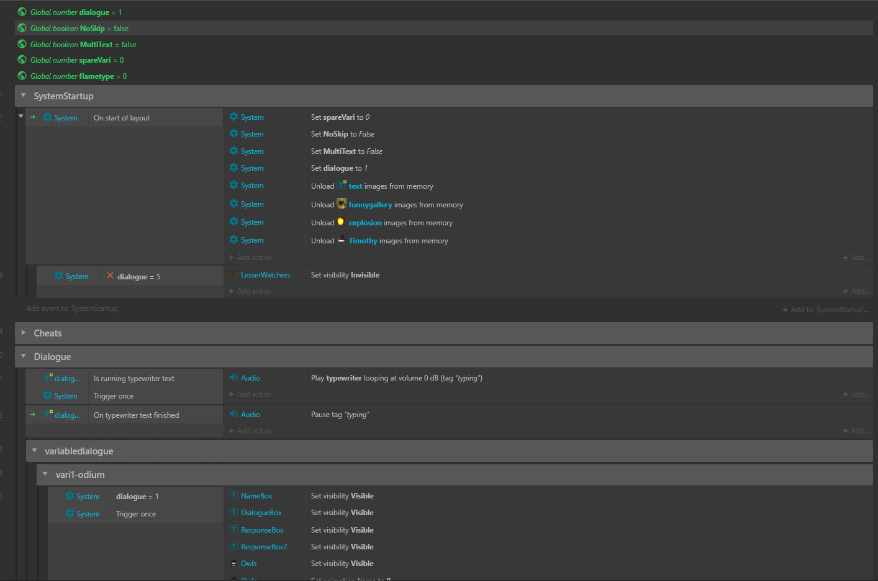Select NameBox Set visibility Visible action
This screenshot has width=878, height=581.
[x=342, y=496]
